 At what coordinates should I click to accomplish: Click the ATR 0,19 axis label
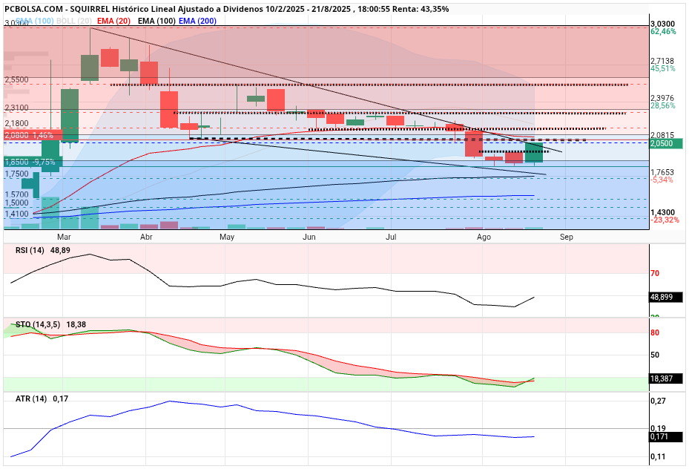(658, 428)
